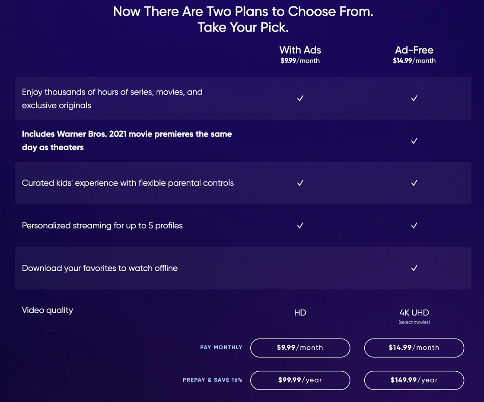
Task: Click the HD video quality indicator
Action: 300,312
